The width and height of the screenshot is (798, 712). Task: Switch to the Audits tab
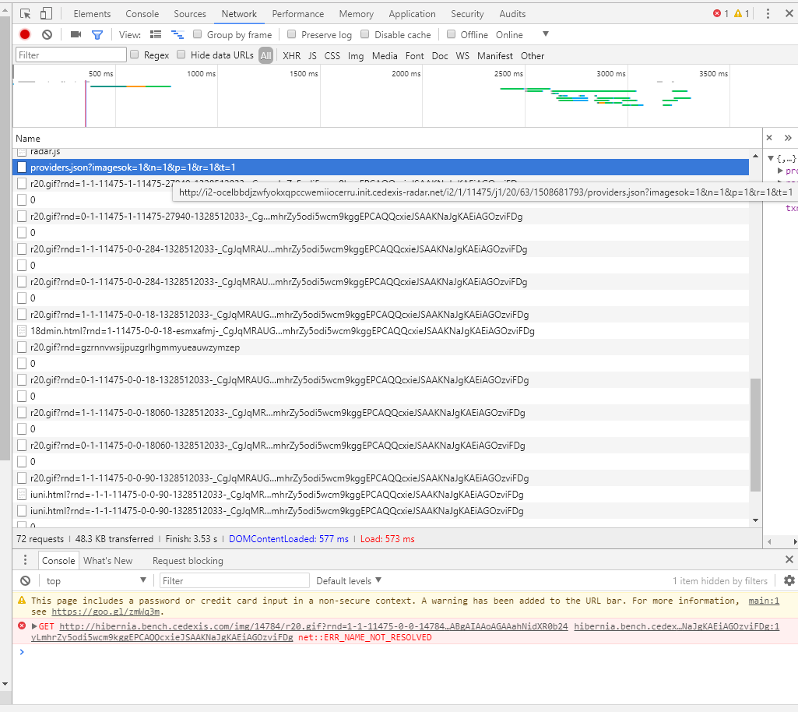tap(512, 14)
